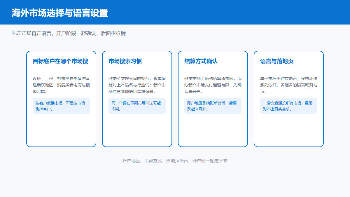Click card heading 目标客户在哪个市场搜

pos(60,61)
